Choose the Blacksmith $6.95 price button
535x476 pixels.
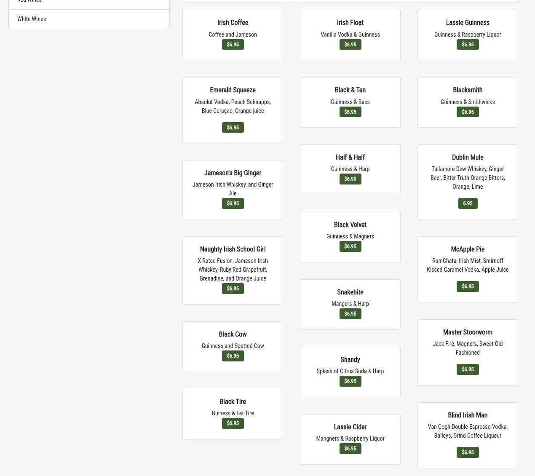467,112
